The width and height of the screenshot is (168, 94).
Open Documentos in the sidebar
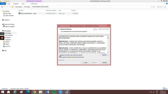pos(9,35)
